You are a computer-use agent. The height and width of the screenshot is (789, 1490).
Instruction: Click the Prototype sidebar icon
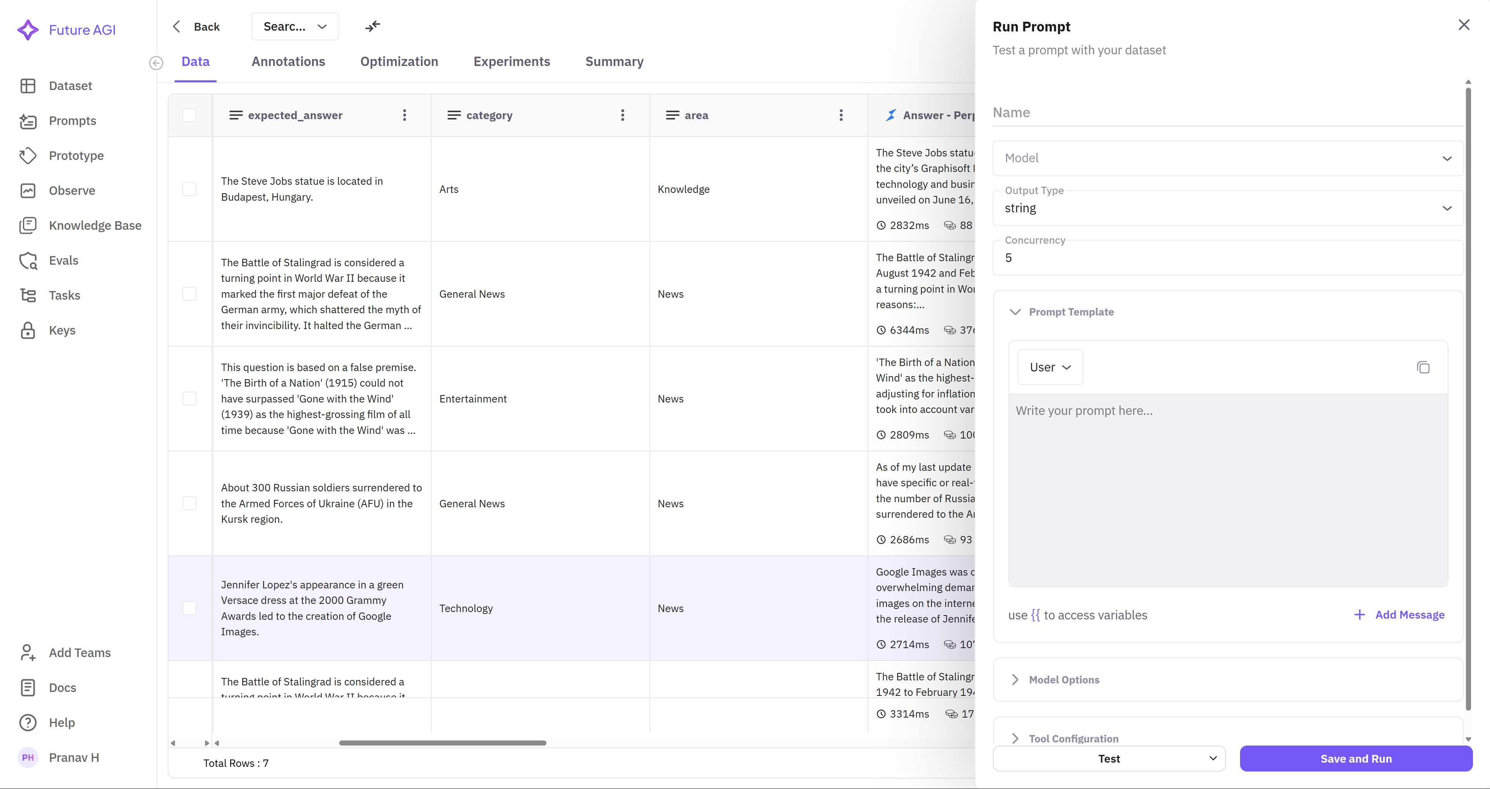[x=28, y=156]
